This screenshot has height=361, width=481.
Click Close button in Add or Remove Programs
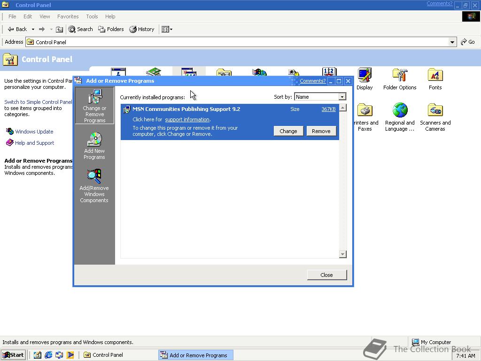click(x=327, y=275)
